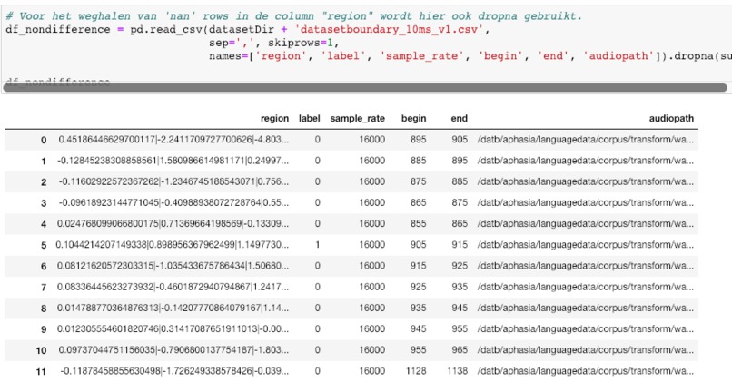Image resolution: width=732 pixels, height=382 pixels.
Task: Click the 'datasetboundary_10ms_v1.csv' string
Action: tap(390, 29)
